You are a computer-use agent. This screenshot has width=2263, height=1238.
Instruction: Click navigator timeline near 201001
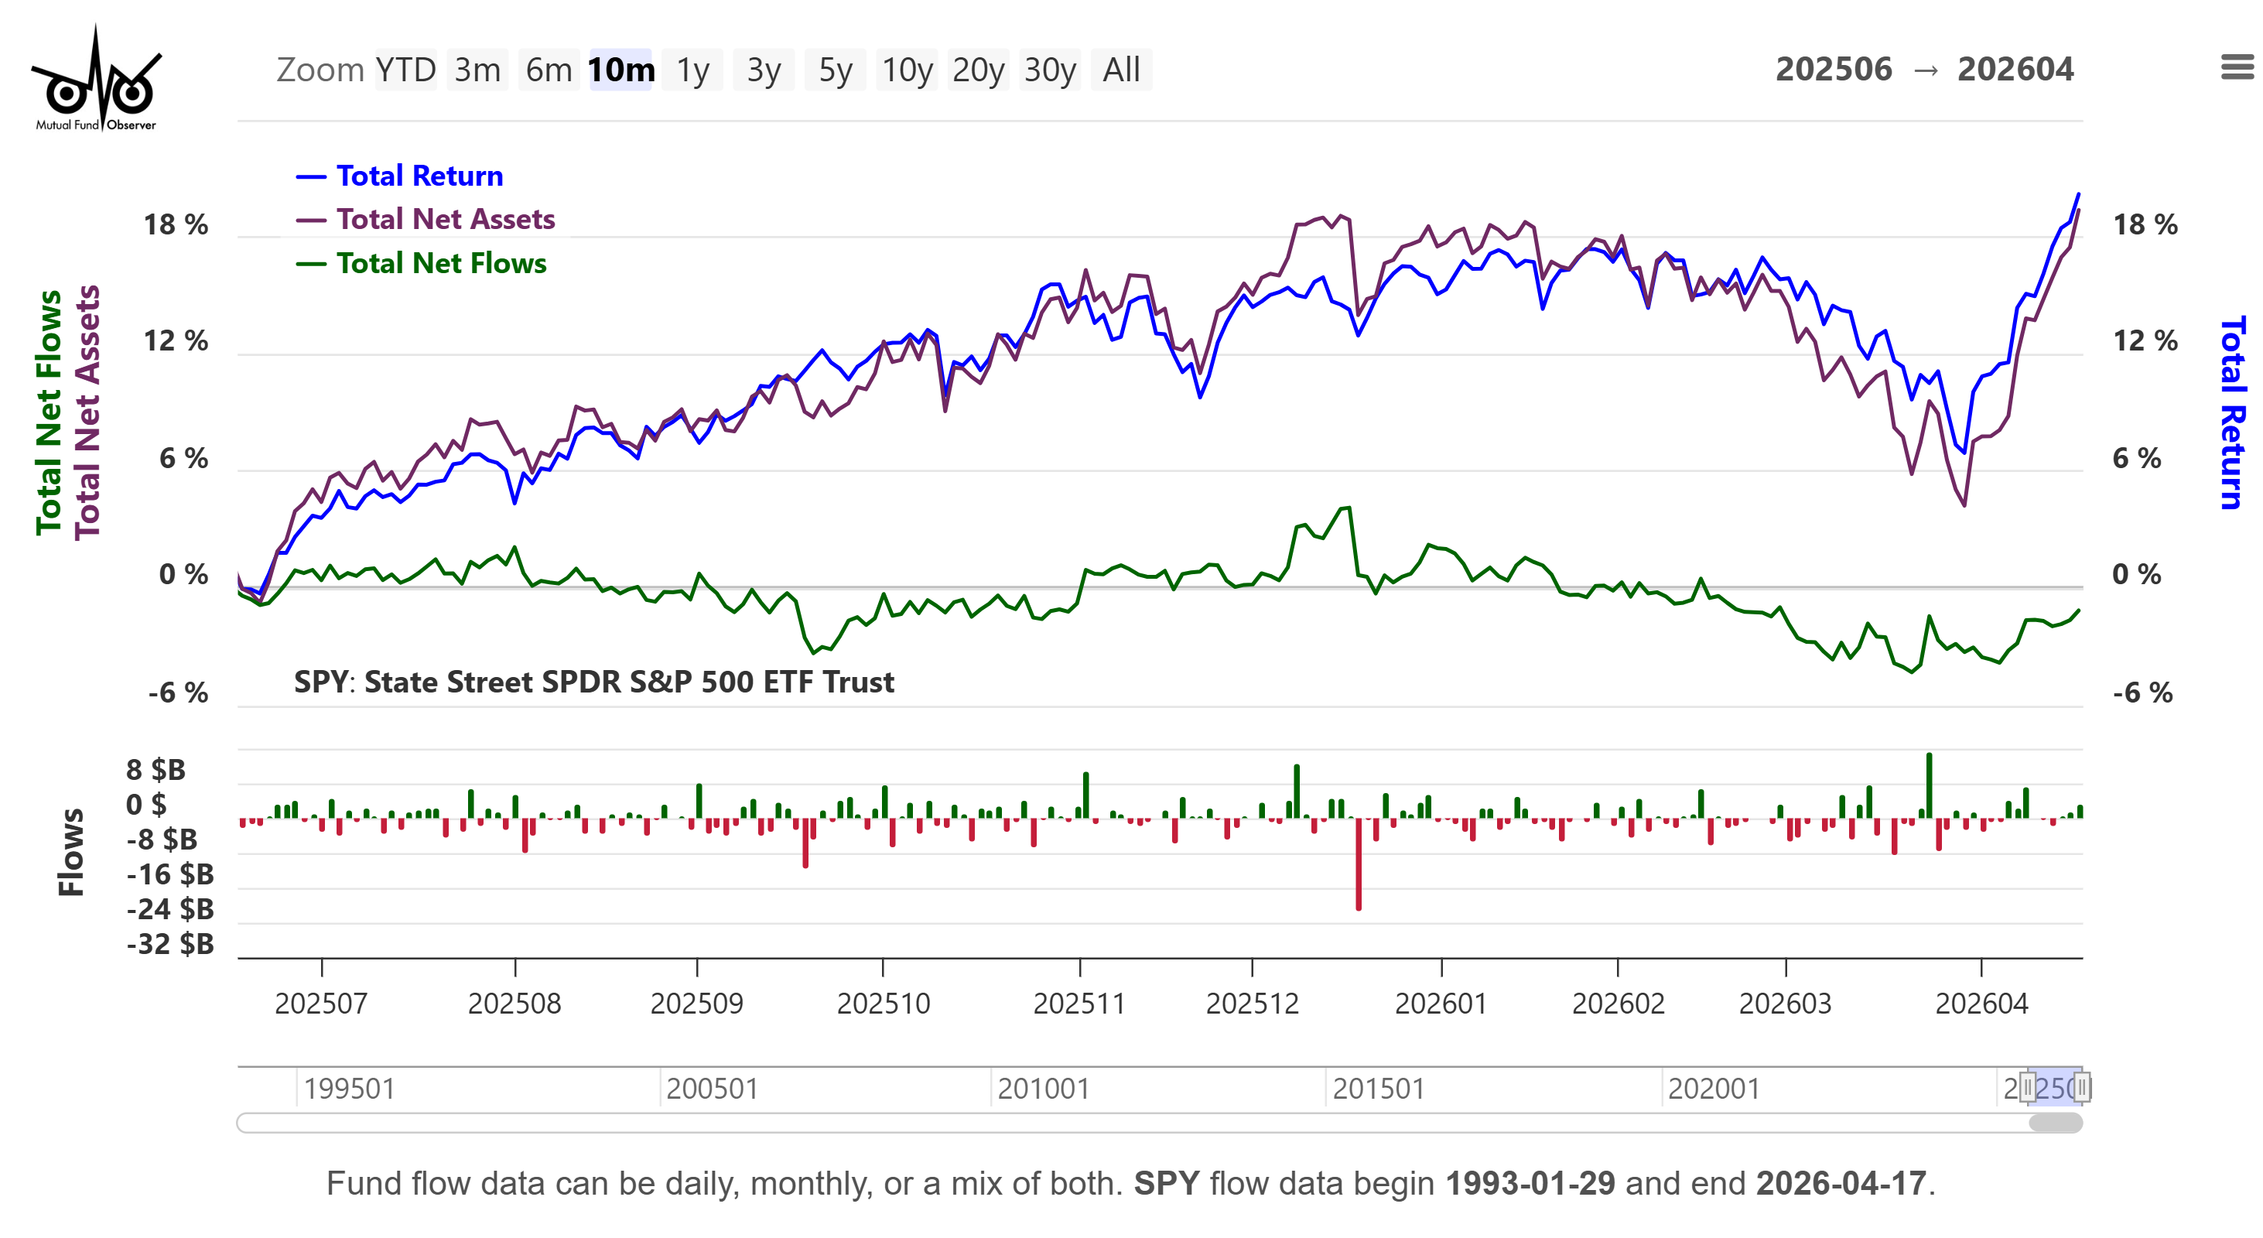pos(1044,1088)
